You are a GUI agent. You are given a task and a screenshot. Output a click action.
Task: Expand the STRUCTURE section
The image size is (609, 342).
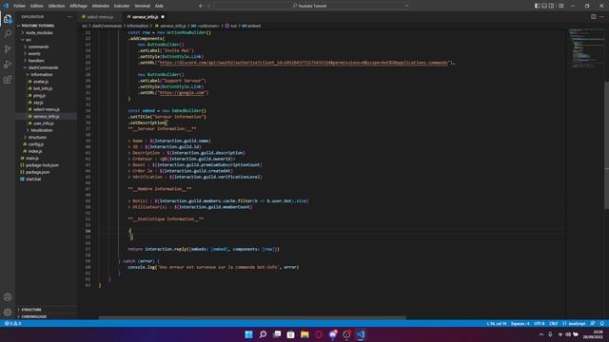click(x=47, y=310)
